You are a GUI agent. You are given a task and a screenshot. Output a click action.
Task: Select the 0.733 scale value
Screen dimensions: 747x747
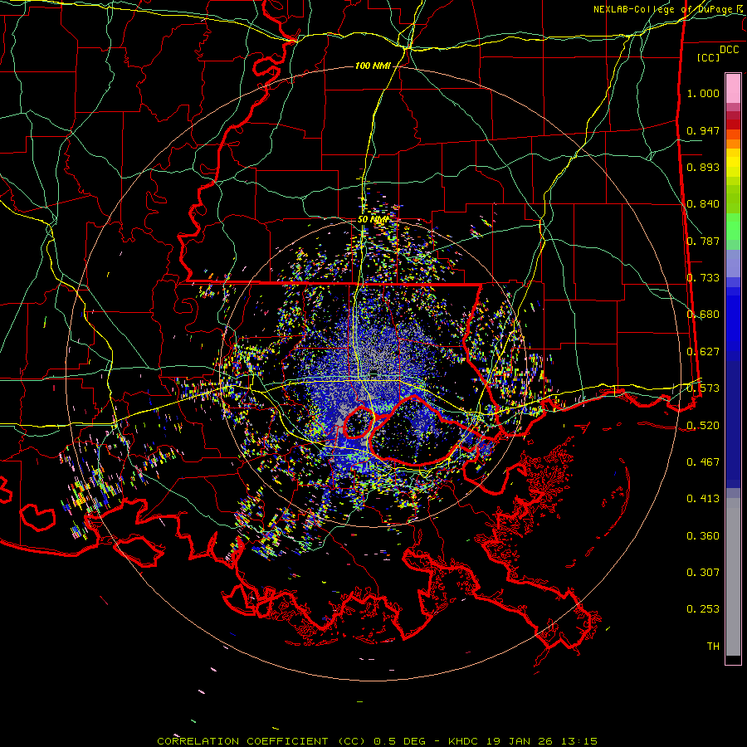pos(703,278)
